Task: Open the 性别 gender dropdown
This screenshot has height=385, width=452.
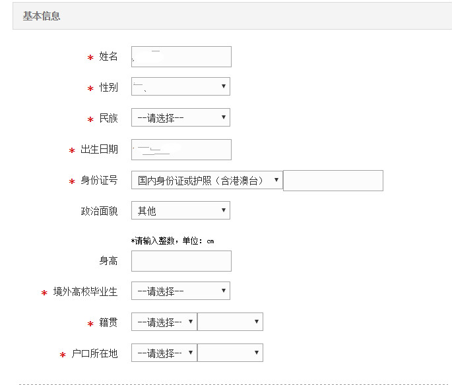Action: click(181, 86)
